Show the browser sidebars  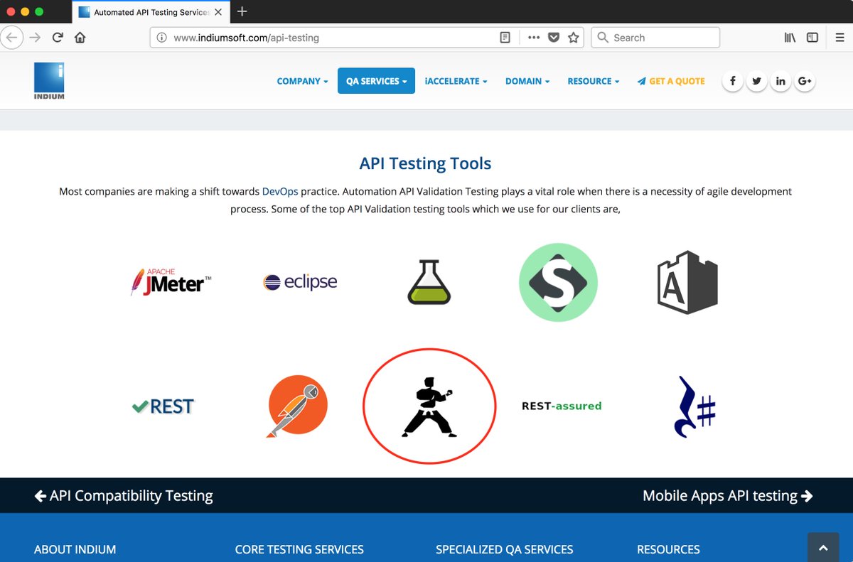coord(812,38)
